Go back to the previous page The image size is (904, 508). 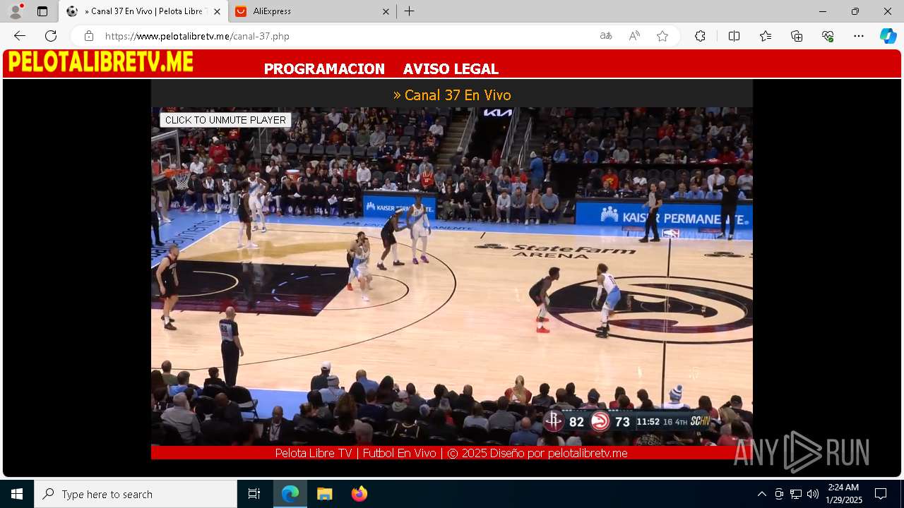pyautogui.click(x=20, y=36)
